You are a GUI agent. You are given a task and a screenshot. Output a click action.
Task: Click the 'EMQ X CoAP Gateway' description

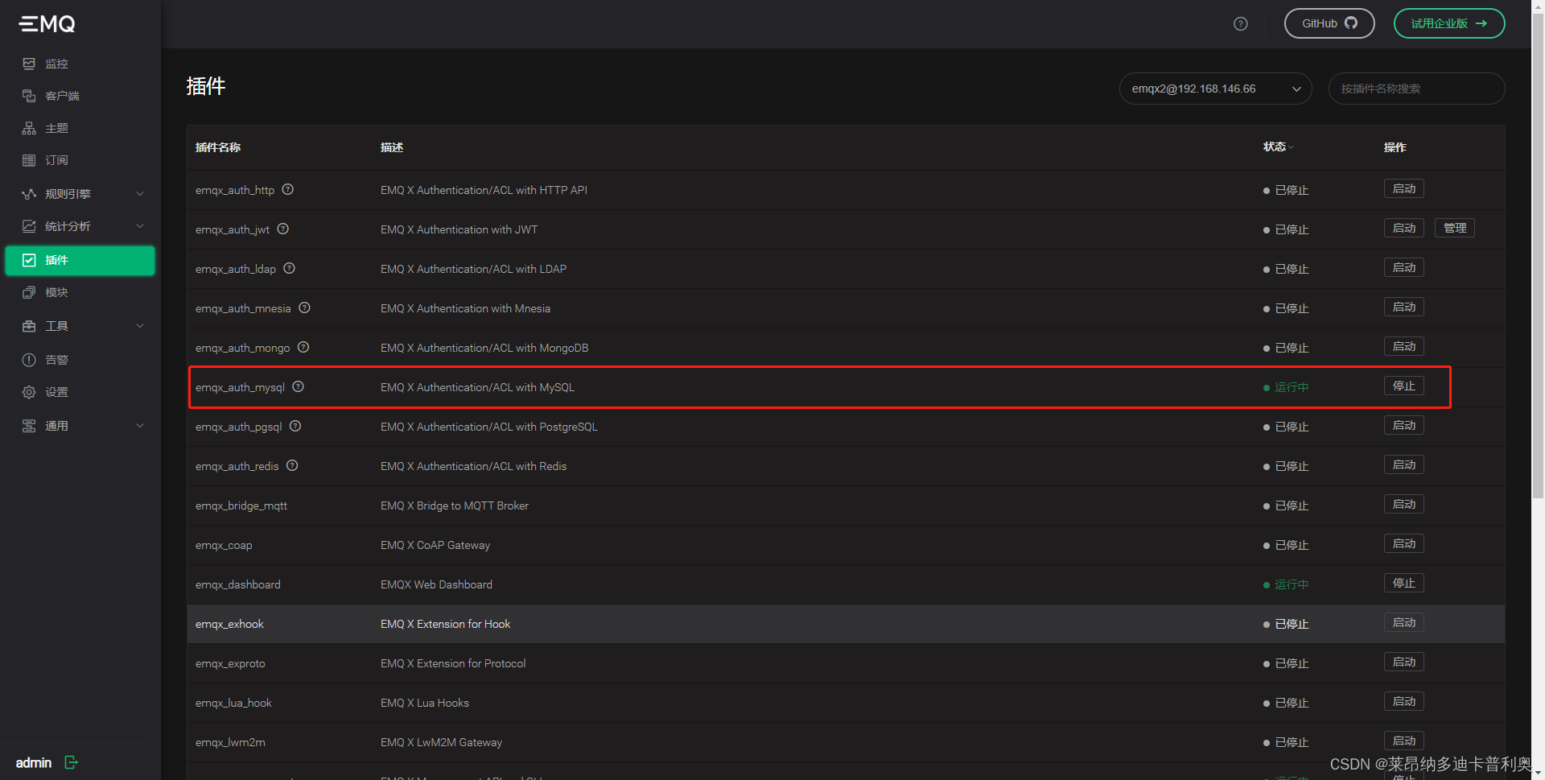435,545
